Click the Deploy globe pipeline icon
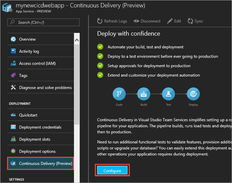 (193, 94)
